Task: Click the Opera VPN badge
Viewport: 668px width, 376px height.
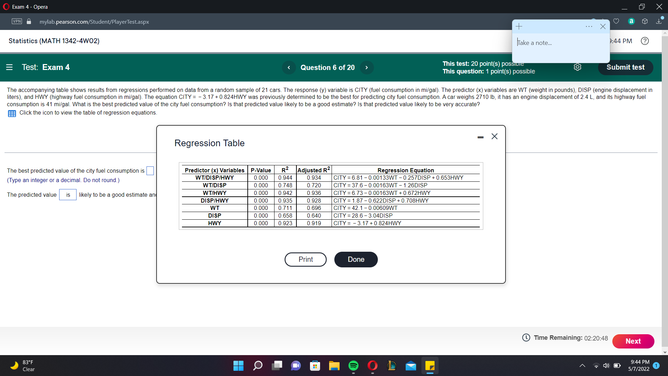Action: click(17, 22)
